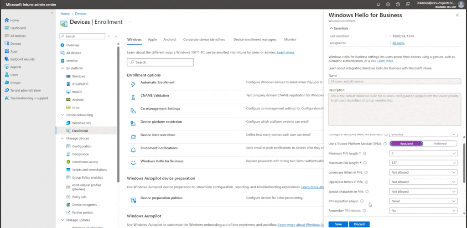This screenshot has height=228, width=467.
Task: Click the Device preparation policies icon
Action: (x=134, y=200)
